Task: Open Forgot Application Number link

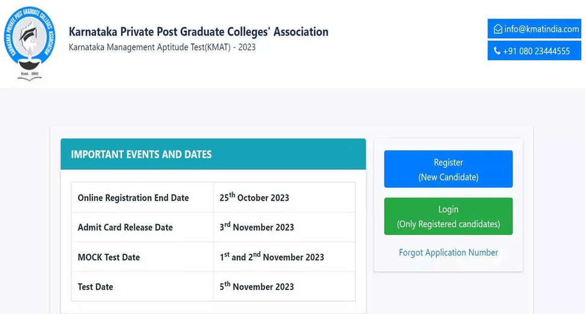Action: pos(448,252)
